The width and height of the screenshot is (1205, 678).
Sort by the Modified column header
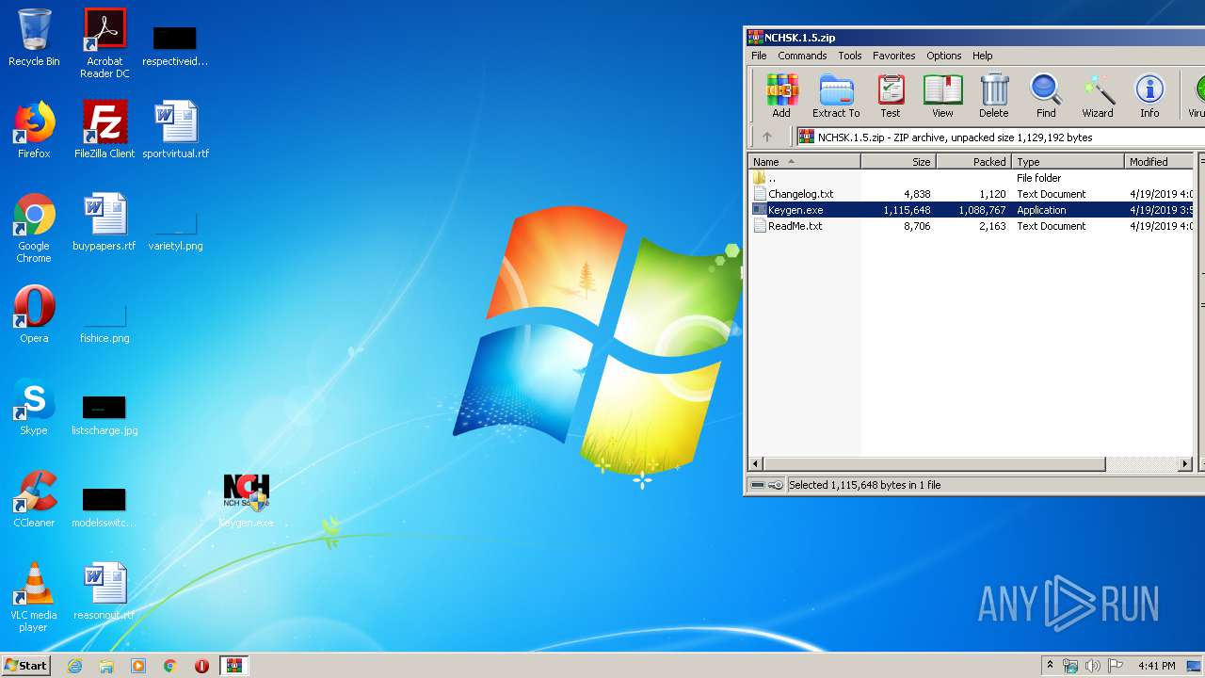[x=1160, y=162]
